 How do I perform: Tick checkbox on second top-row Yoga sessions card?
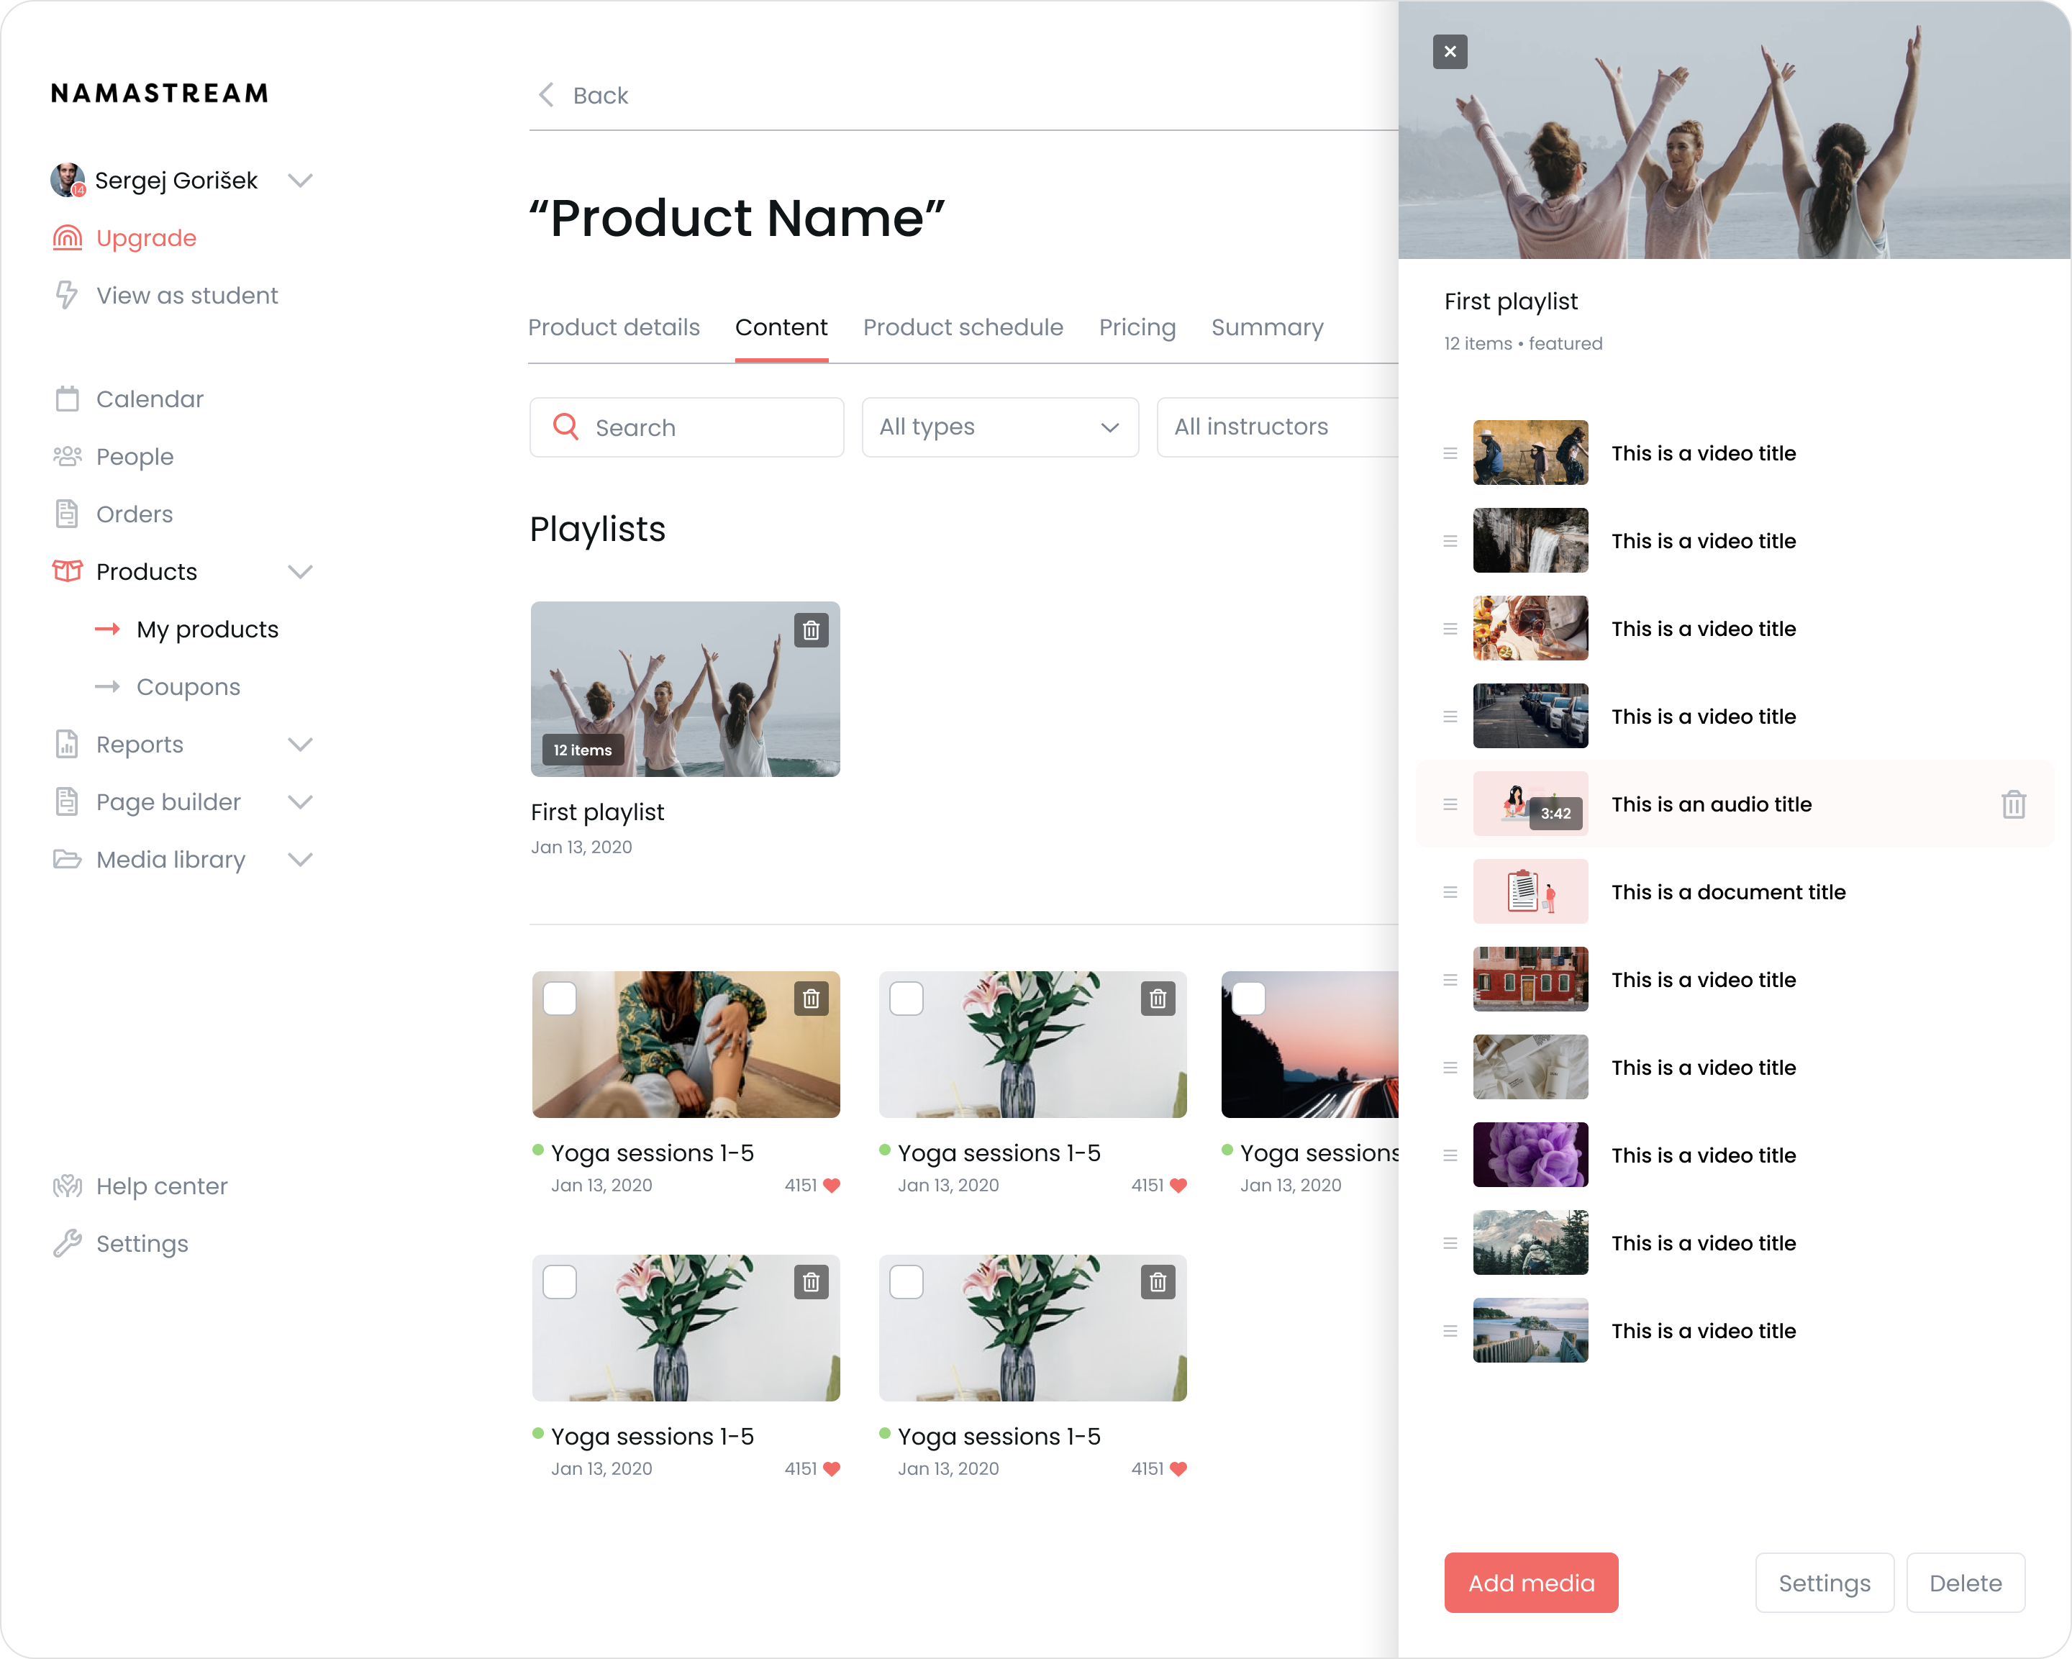pos(906,999)
